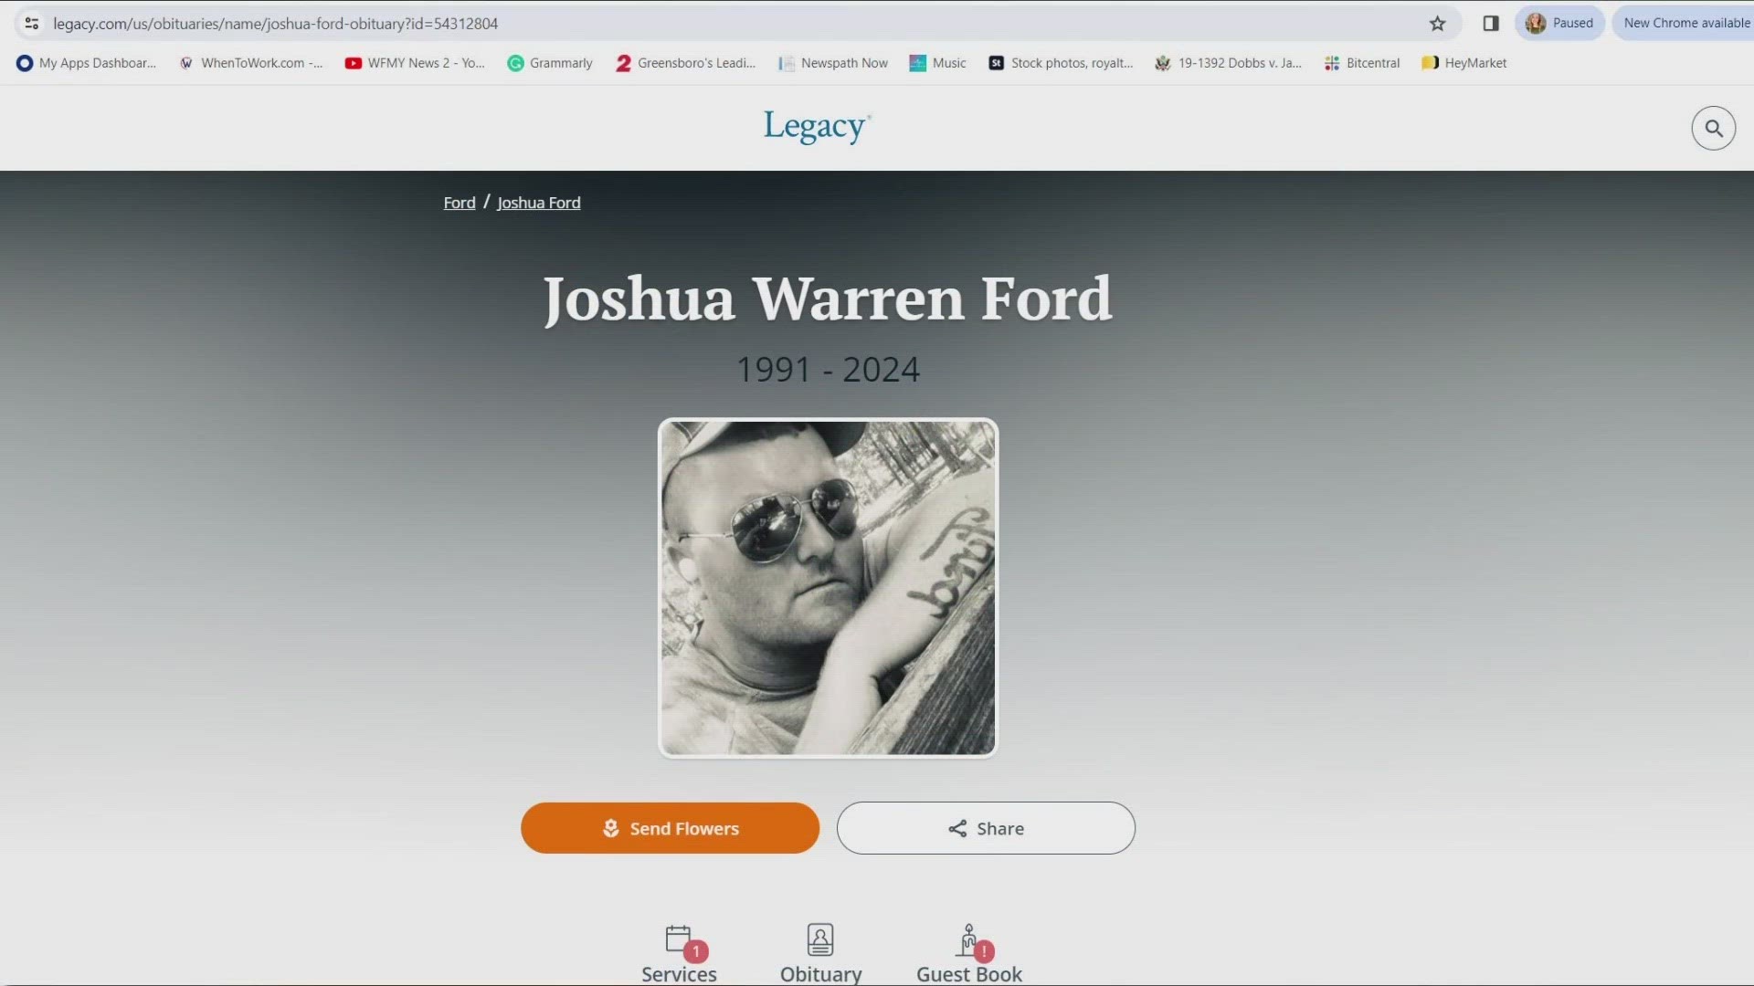Click the Share icon button
The width and height of the screenshot is (1754, 986).
[x=956, y=827]
